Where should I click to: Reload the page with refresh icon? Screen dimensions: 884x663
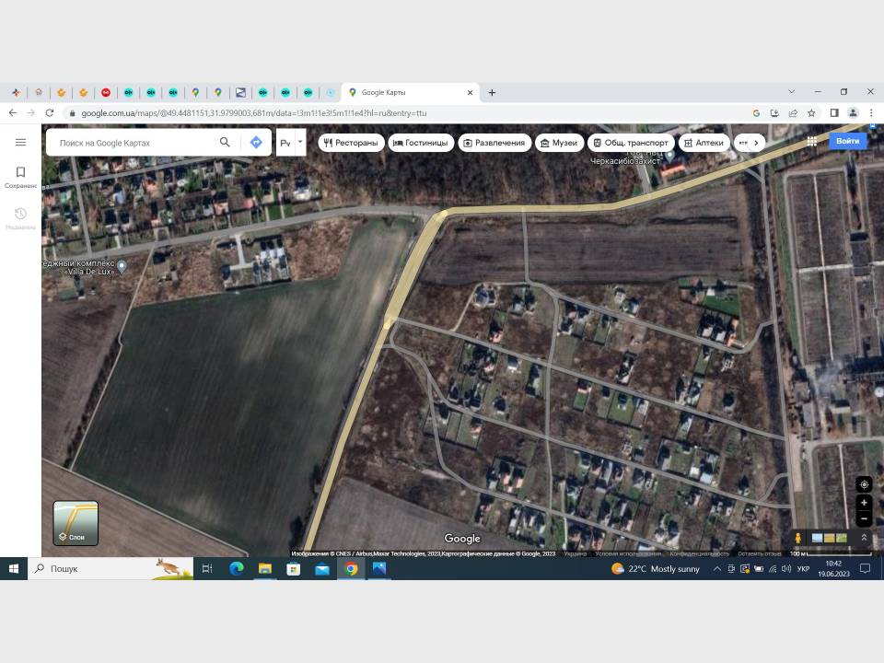pos(50,112)
